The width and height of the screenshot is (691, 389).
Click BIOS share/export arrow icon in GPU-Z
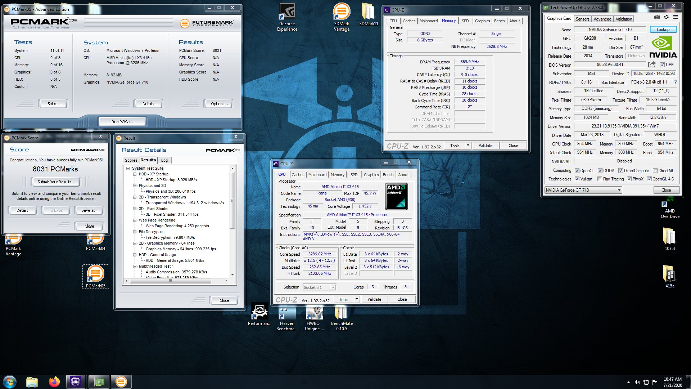[652, 64]
